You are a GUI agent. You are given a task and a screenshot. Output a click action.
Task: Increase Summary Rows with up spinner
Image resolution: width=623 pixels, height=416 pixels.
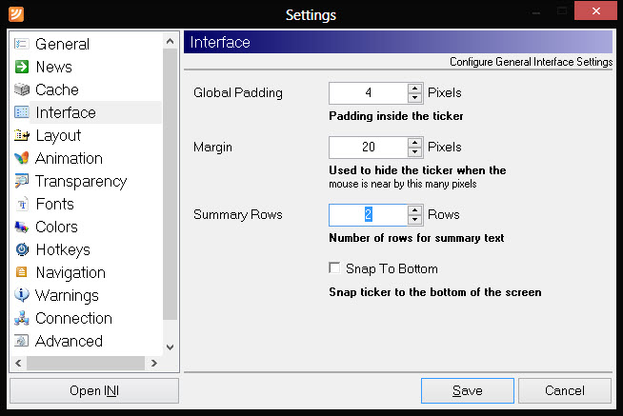point(414,210)
